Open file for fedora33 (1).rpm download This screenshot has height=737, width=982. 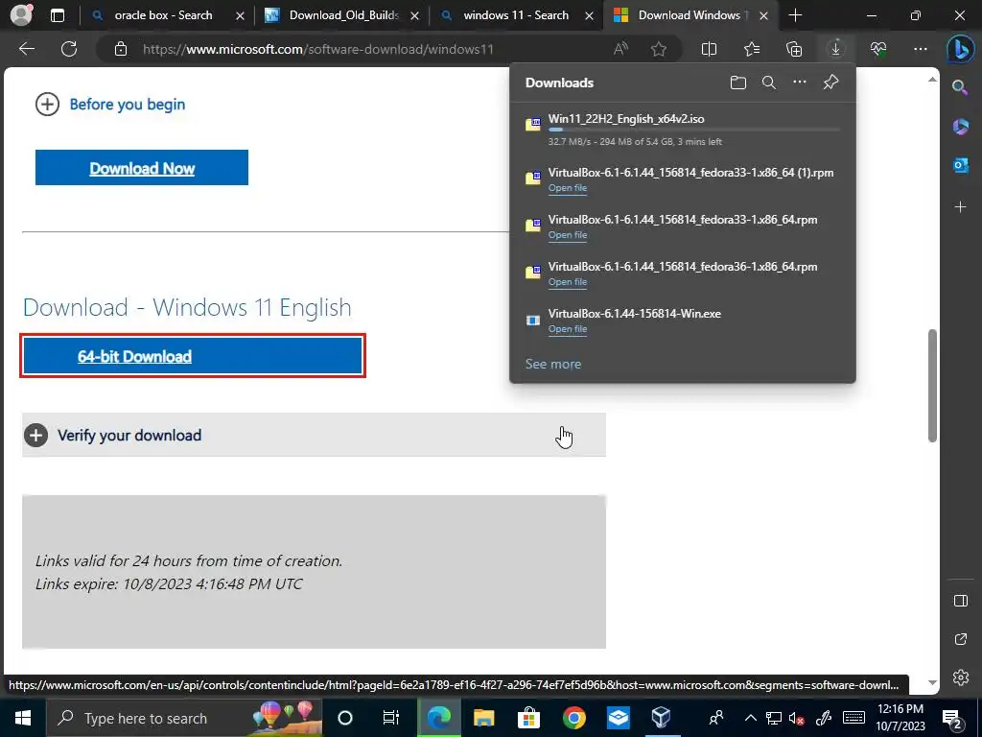568,188
